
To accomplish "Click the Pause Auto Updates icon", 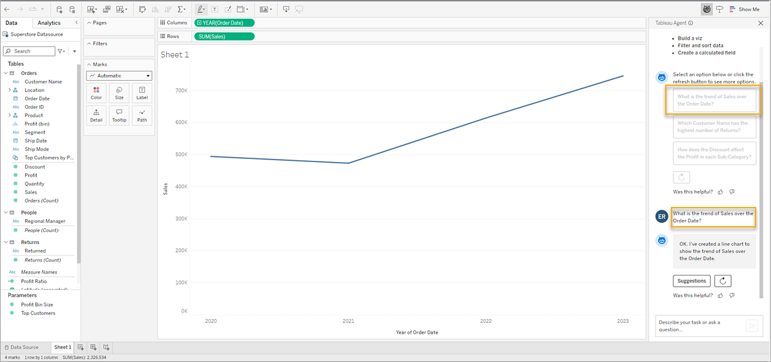I will 72,10.
